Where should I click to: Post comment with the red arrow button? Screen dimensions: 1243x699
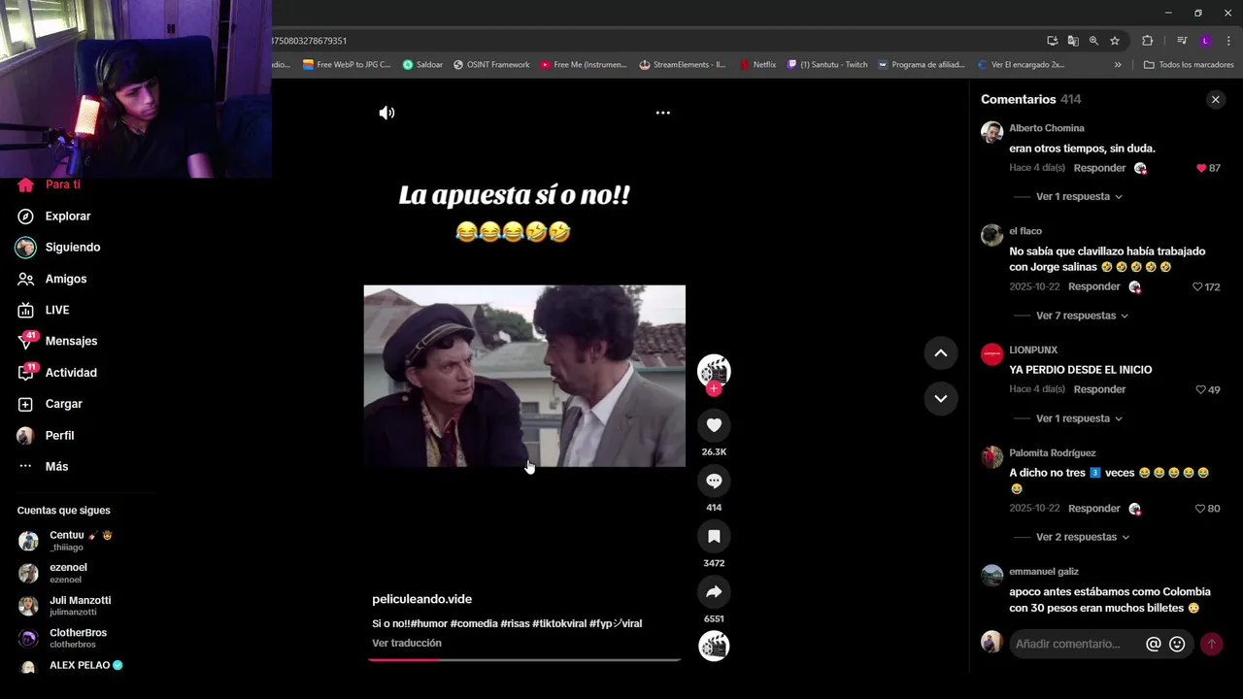click(1211, 644)
